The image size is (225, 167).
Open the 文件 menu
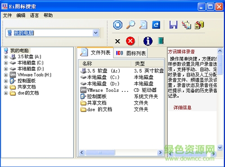[7, 15]
